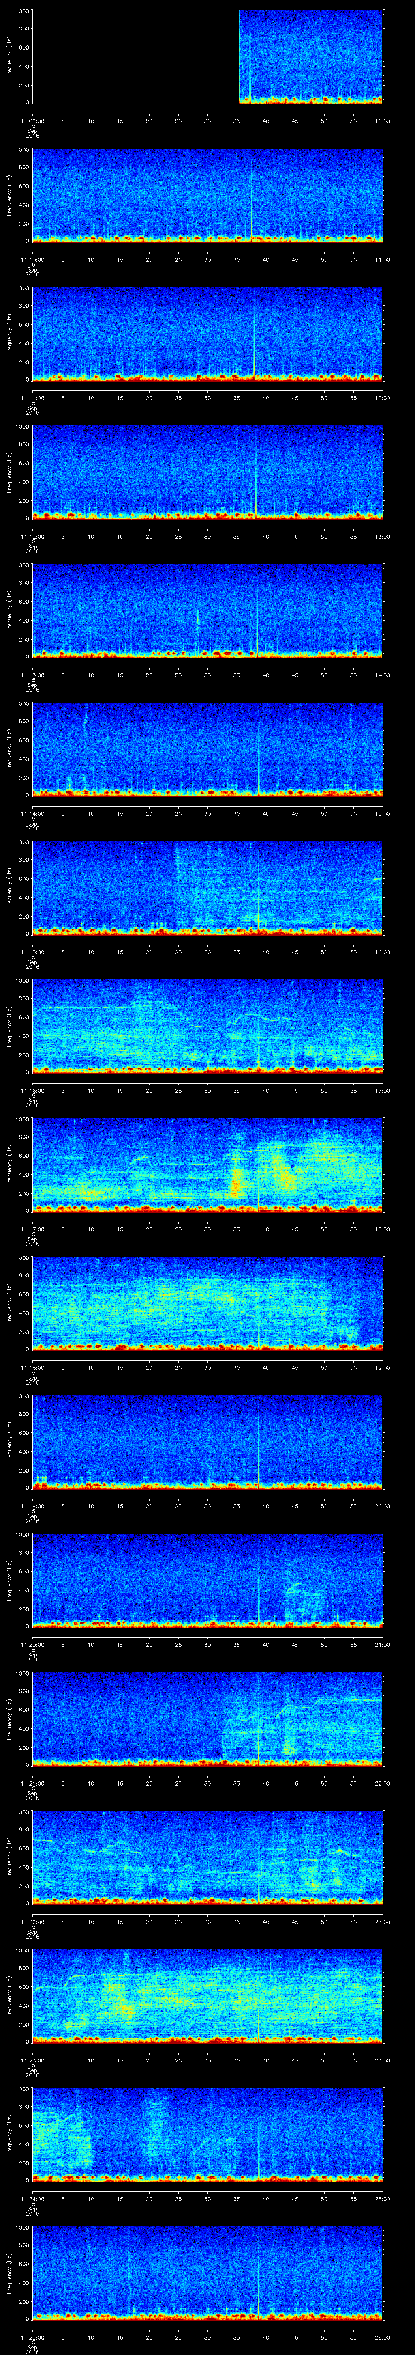Pick the spectrogram panel starting at 11:18:00
This screenshot has height=2355, width=415.
coord(208,1303)
